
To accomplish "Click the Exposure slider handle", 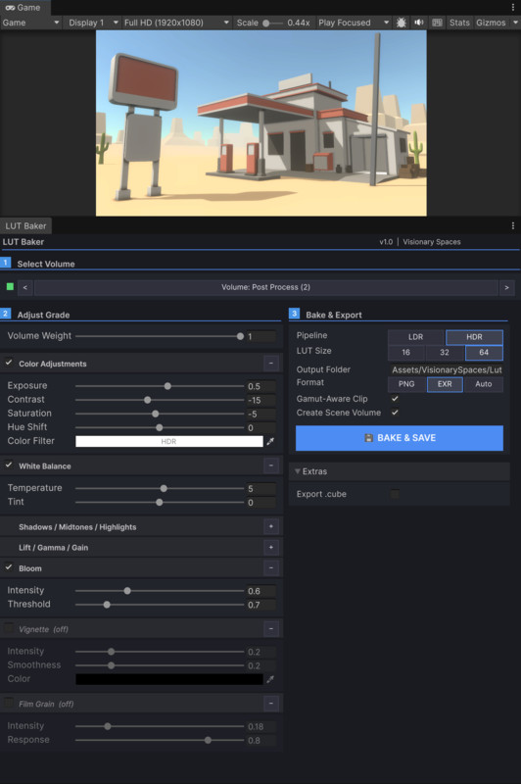I will 167,386.
